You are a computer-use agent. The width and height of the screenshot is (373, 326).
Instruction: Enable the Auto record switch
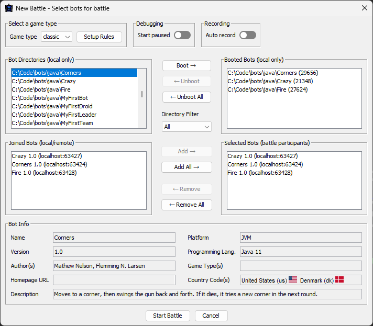point(247,35)
